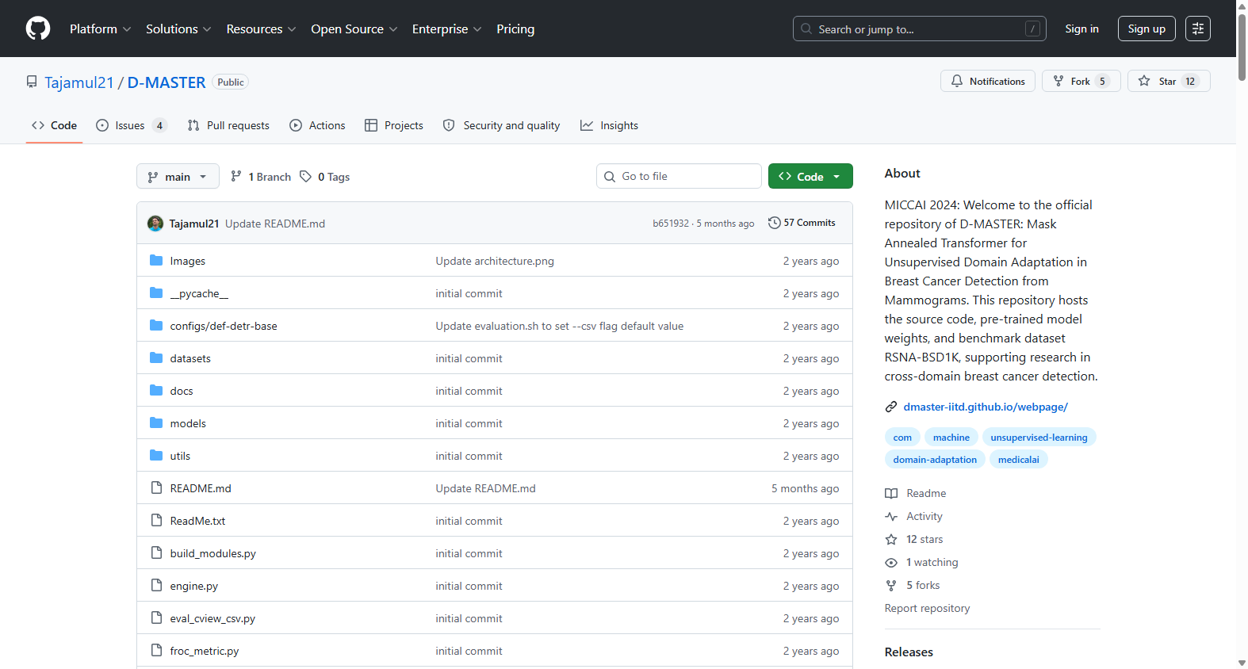This screenshot has height=669, width=1248.
Task: Focus the Go to file search field
Action: (x=679, y=176)
